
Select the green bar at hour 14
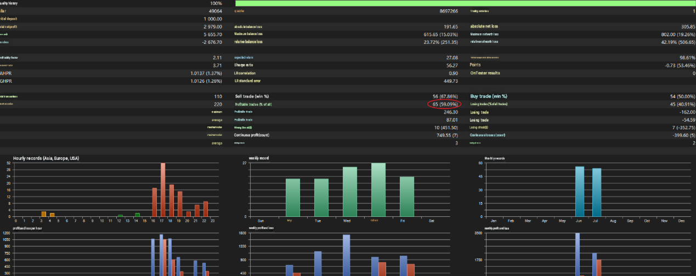(137, 215)
